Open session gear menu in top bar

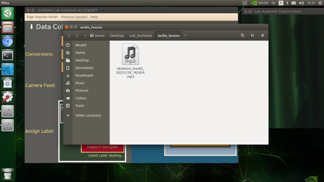(320, 3)
